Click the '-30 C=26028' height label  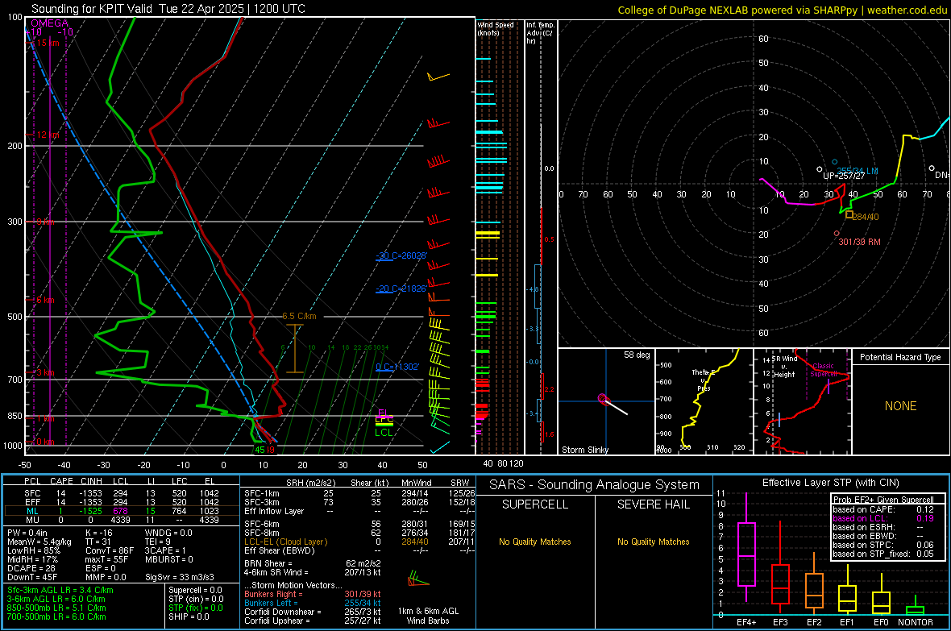coord(401,255)
